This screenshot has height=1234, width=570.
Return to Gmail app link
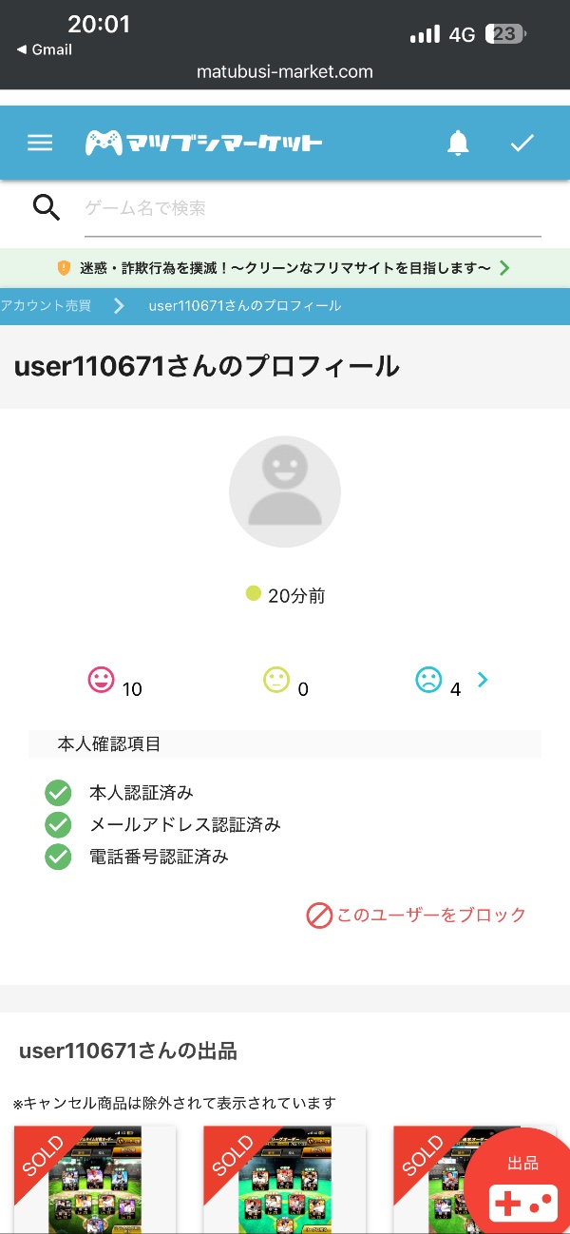coord(45,49)
